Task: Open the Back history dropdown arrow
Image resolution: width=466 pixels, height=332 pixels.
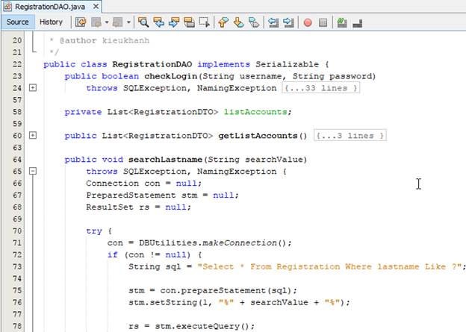Action: click(106, 22)
